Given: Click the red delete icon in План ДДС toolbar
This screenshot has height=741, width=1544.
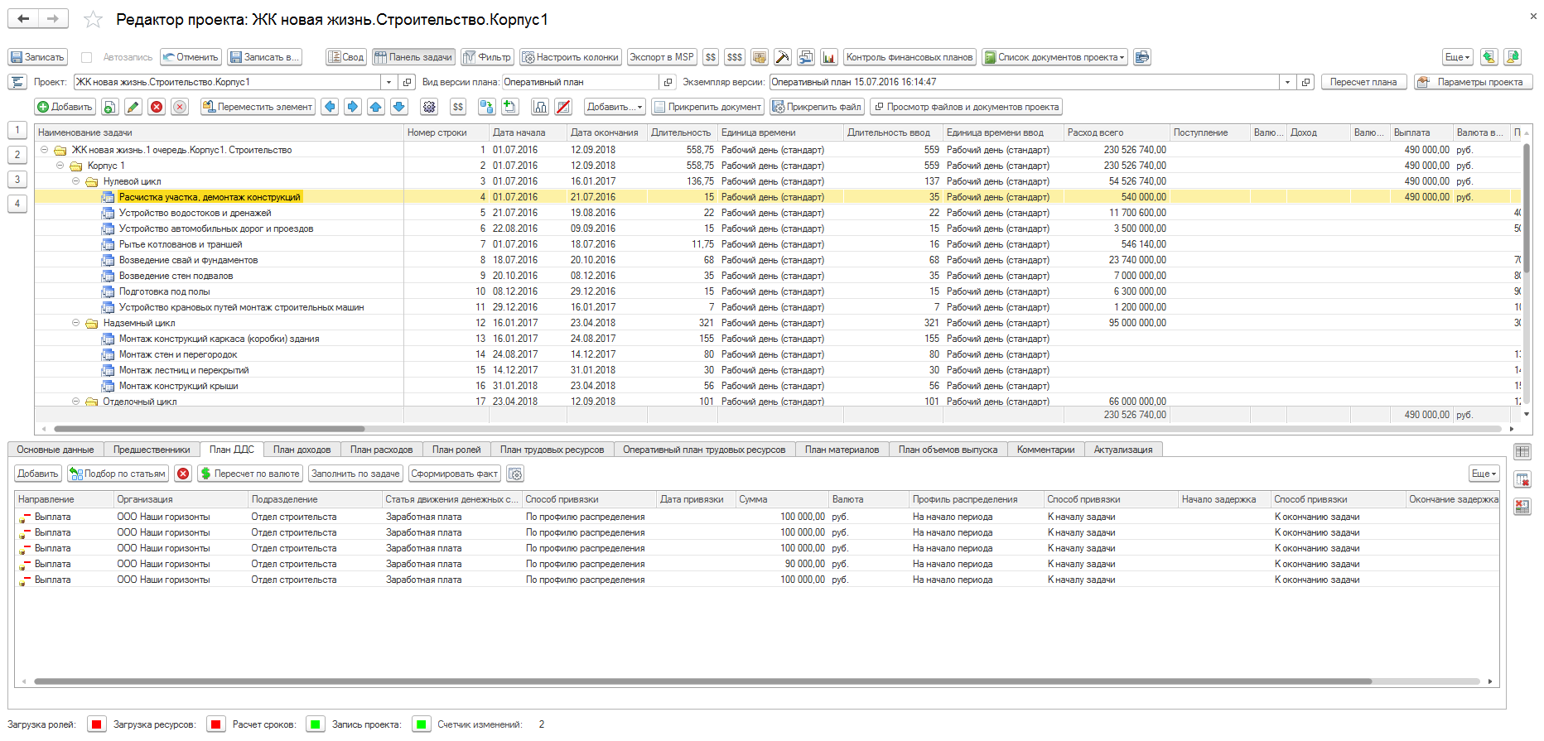Looking at the screenshot, I should pos(184,474).
